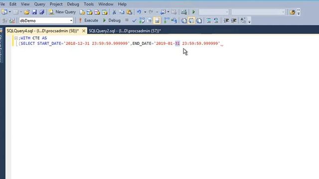Click Specify Values for Template Parameters icon
The width and height of the screenshot is (319, 179).
tap(243, 20)
